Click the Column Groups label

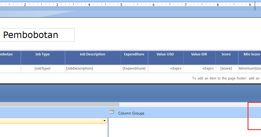(131, 113)
